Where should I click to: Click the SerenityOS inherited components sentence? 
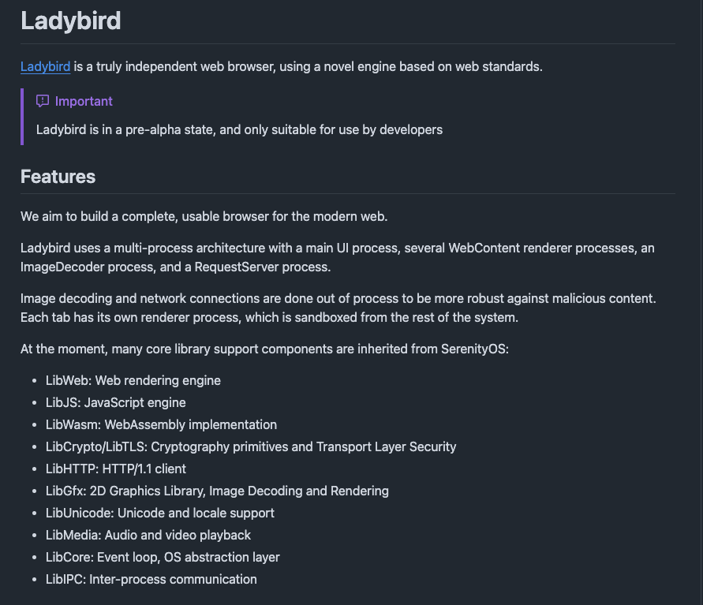point(264,349)
